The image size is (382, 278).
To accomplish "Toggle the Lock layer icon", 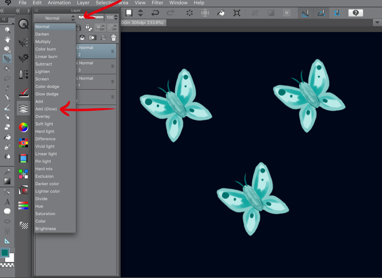I will [78, 27].
